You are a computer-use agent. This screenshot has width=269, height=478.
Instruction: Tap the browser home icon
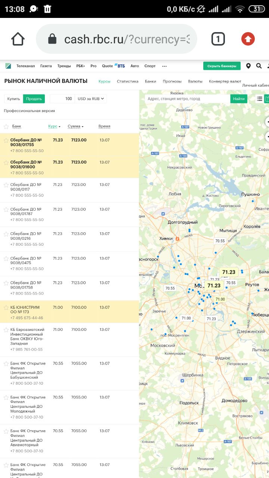18,39
